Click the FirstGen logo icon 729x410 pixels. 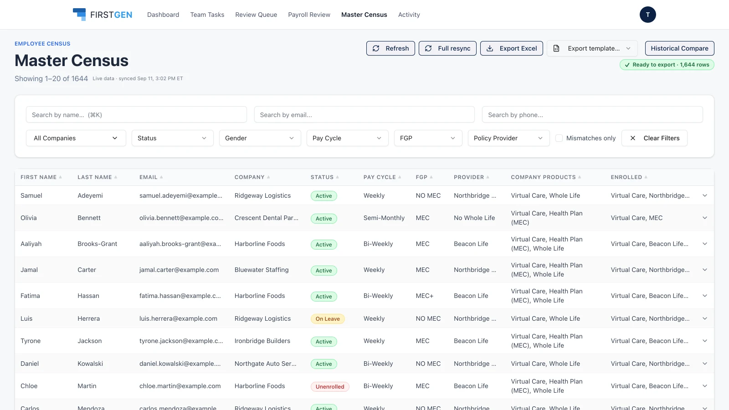click(x=79, y=15)
